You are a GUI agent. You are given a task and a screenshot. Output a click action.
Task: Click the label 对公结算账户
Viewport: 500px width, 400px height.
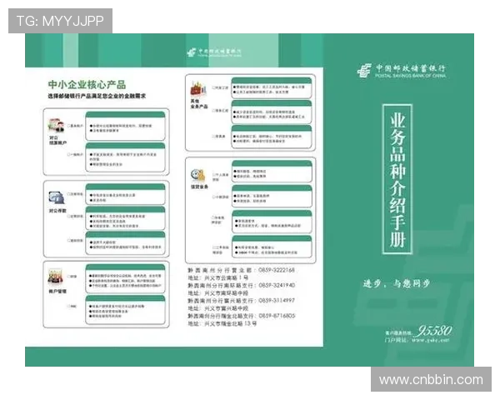57,140
